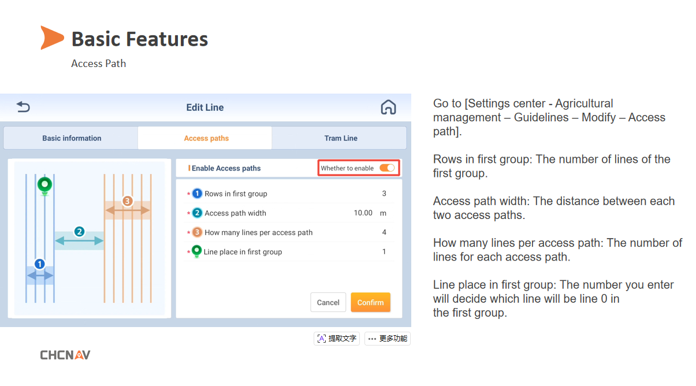The height and width of the screenshot is (386, 696).
Task: Click blue number 1 marker in diagram
Action: point(39,264)
